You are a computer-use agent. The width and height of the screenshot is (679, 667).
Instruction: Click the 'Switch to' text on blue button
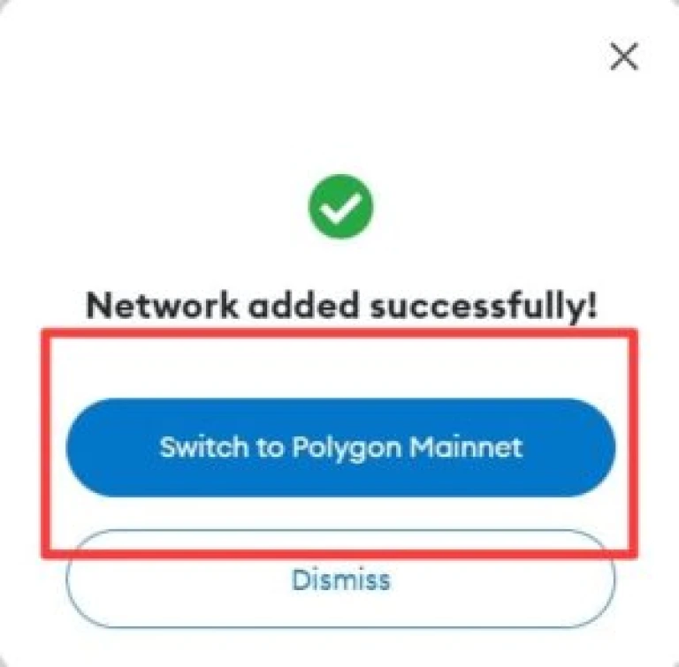tap(221, 447)
